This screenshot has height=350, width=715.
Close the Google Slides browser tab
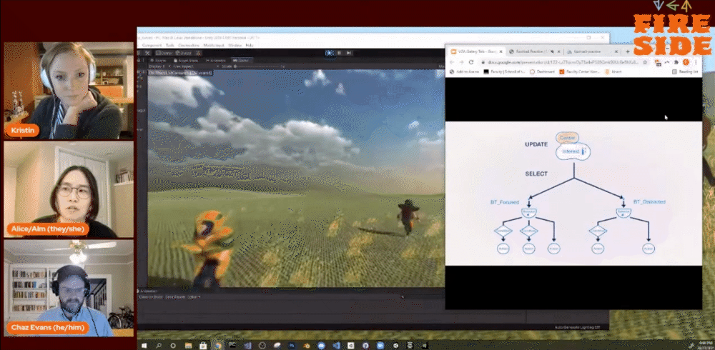500,51
